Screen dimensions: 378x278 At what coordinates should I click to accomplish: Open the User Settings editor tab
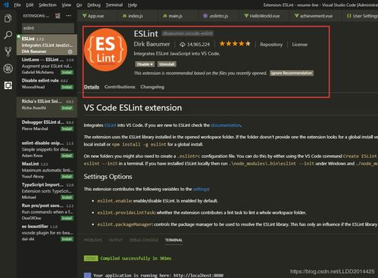coord(363,16)
